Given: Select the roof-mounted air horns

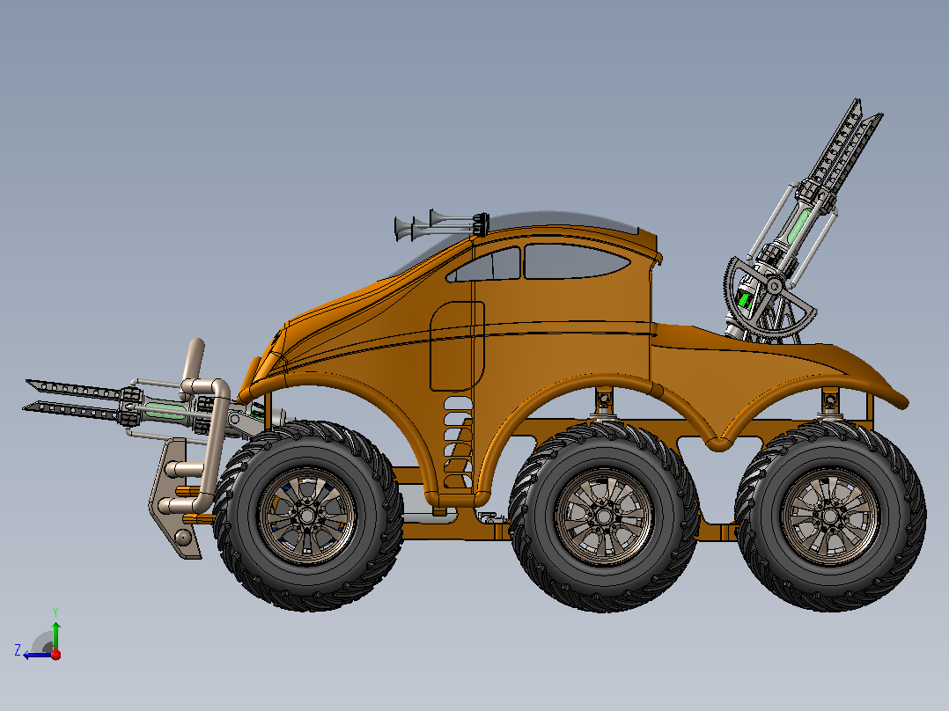Looking at the screenshot, I should click(440, 224).
